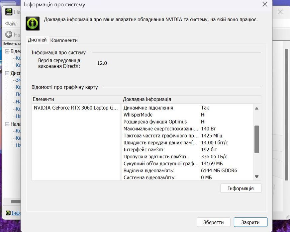Close the background NVIDIA Control Panel window
The image size is (290, 232).
(280, 12)
